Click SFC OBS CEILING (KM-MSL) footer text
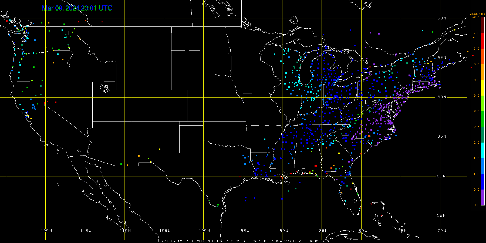The width and height of the screenshot is (486, 243). pyautogui.click(x=216, y=241)
